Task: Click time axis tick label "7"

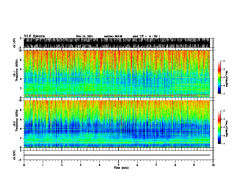Action: 156,165
